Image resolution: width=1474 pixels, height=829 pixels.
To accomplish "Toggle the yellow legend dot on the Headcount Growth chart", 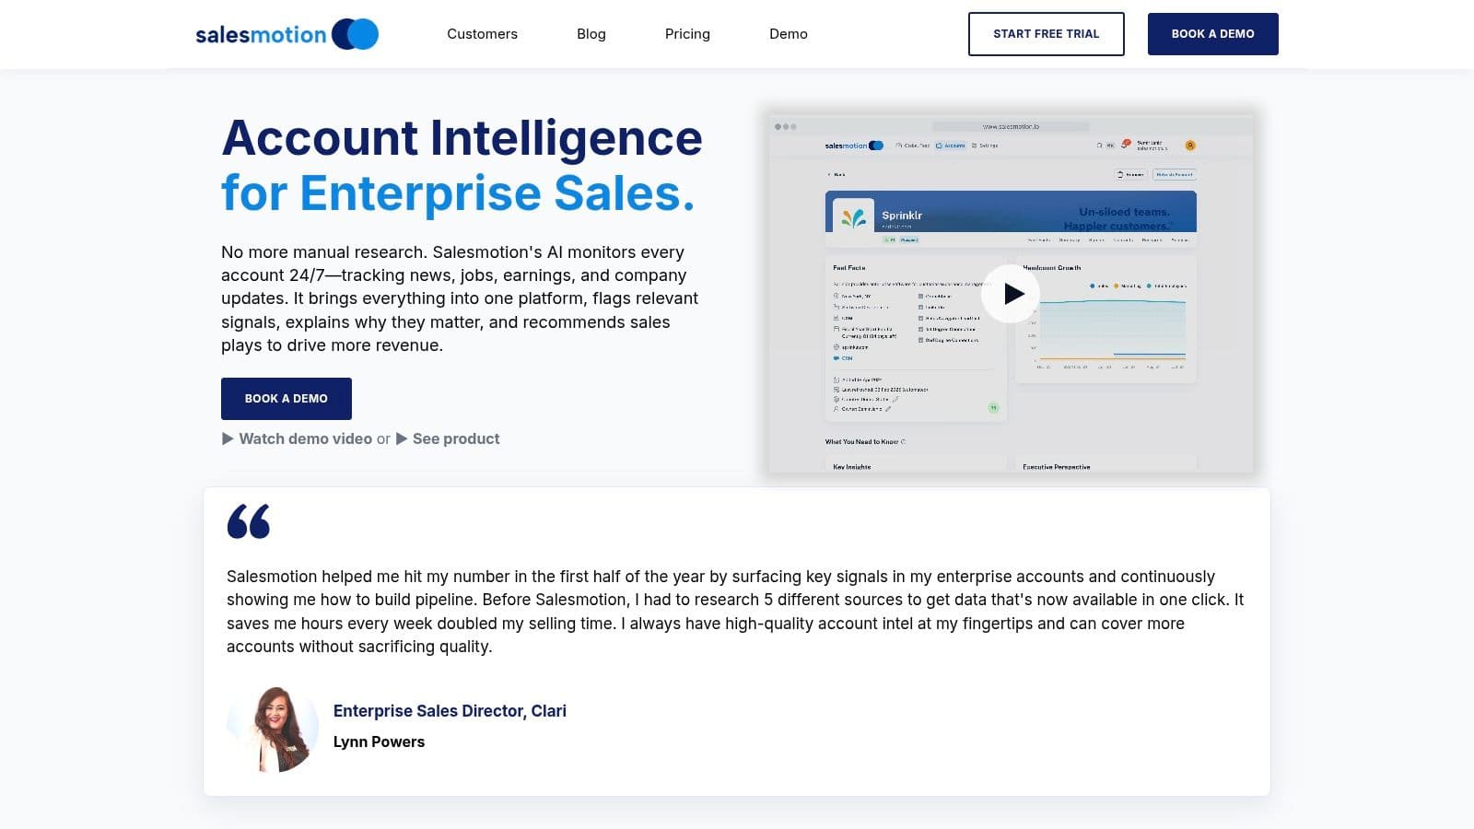I will coord(1117,286).
